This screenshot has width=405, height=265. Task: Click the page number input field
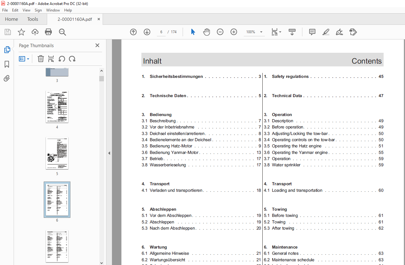tap(161, 32)
